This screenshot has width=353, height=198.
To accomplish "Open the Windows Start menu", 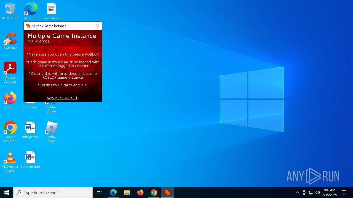I will [7, 193].
